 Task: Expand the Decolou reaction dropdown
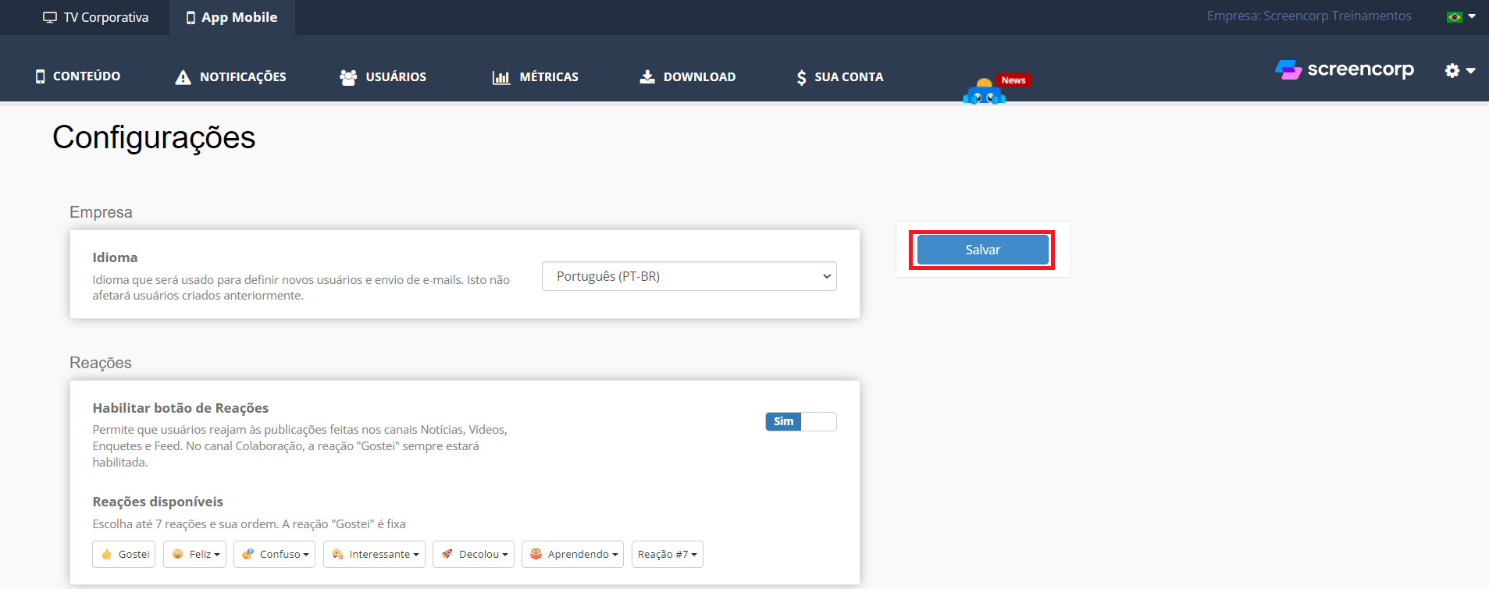click(473, 554)
